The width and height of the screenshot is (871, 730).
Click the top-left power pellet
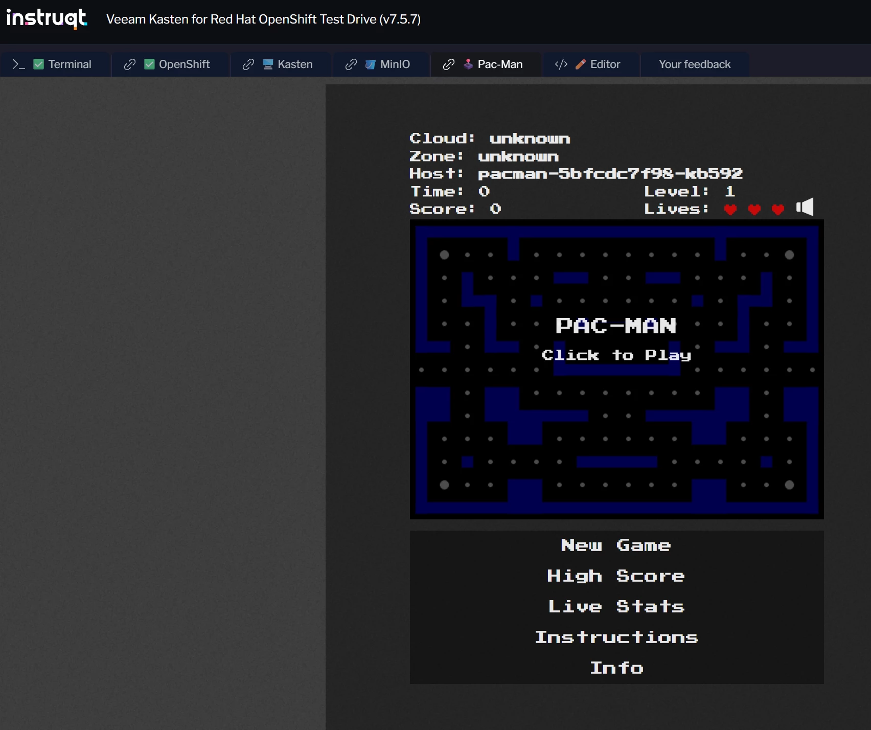(444, 255)
